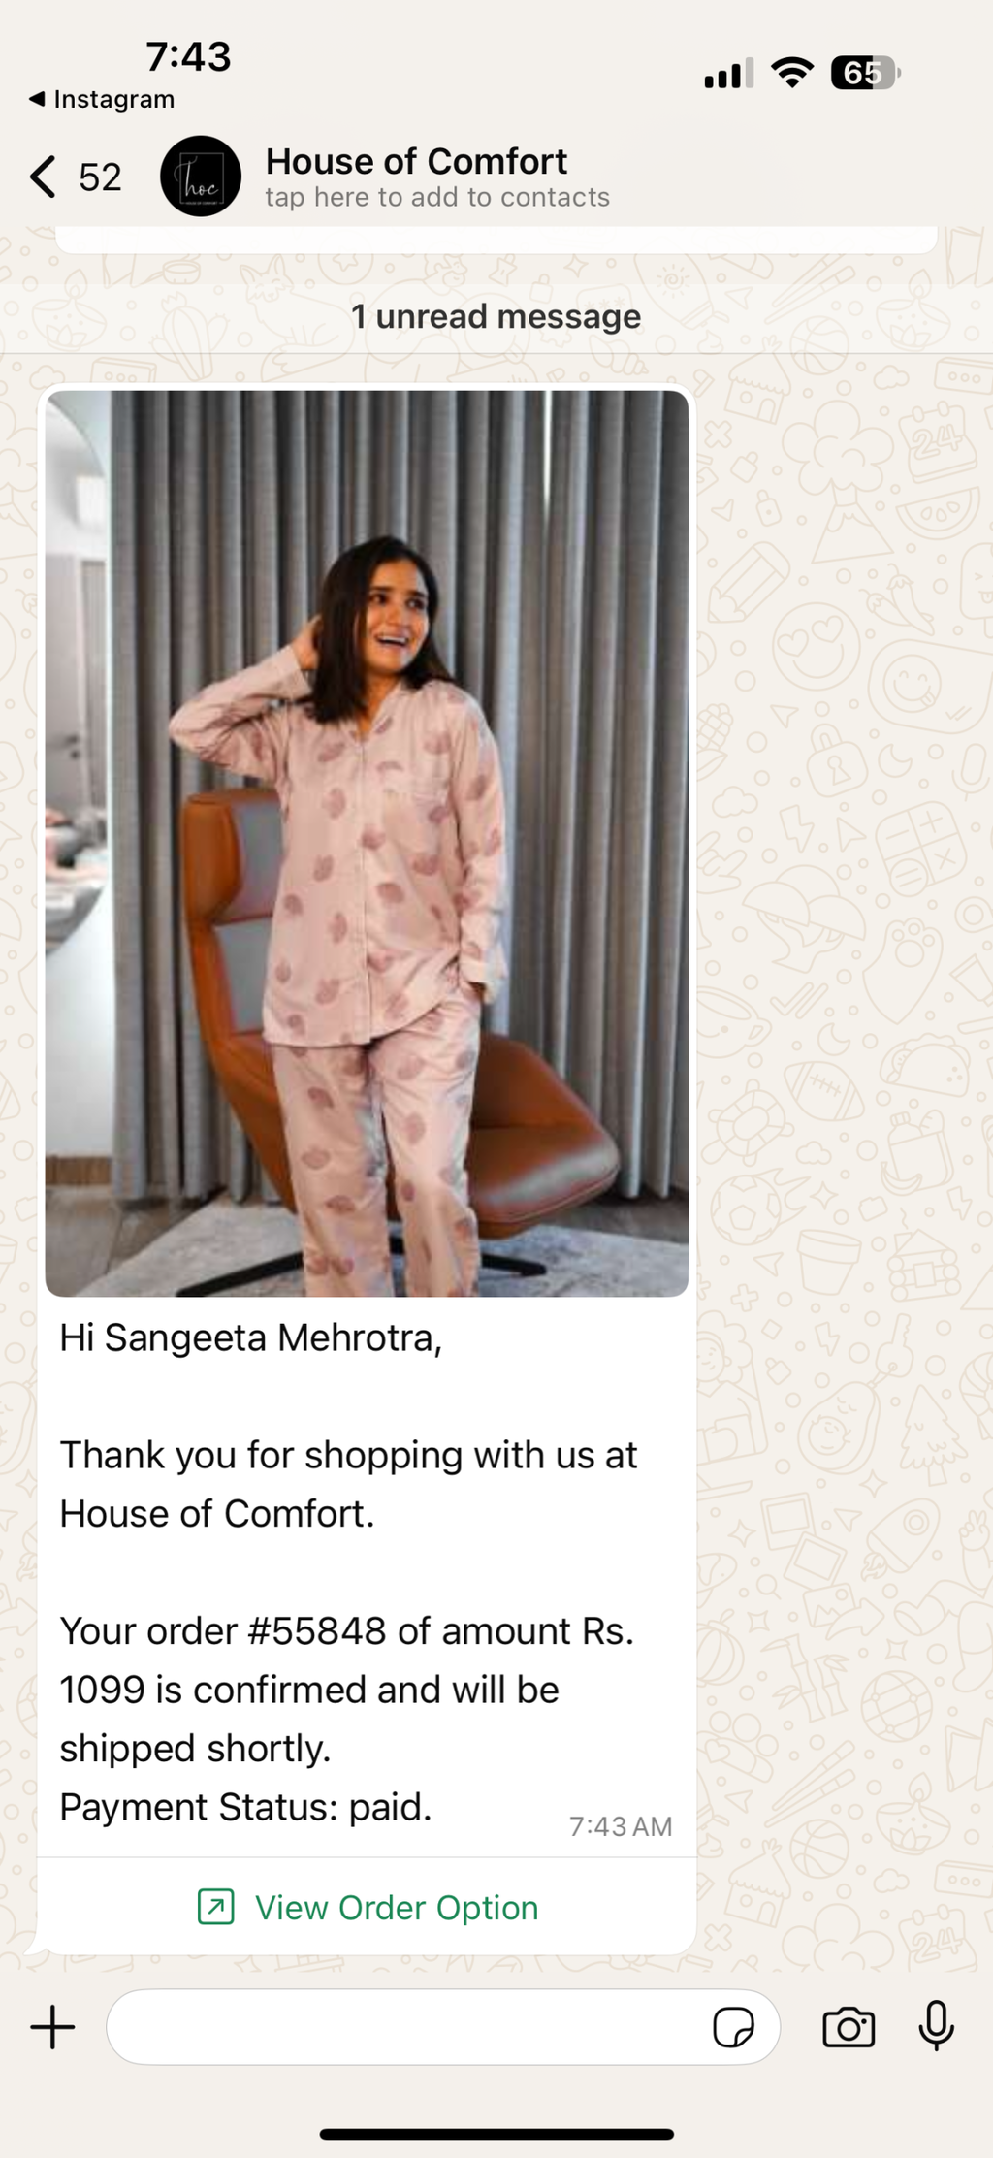The width and height of the screenshot is (993, 2158).
Task: Tap the 7:43 clock in status bar
Action: click(x=188, y=56)
